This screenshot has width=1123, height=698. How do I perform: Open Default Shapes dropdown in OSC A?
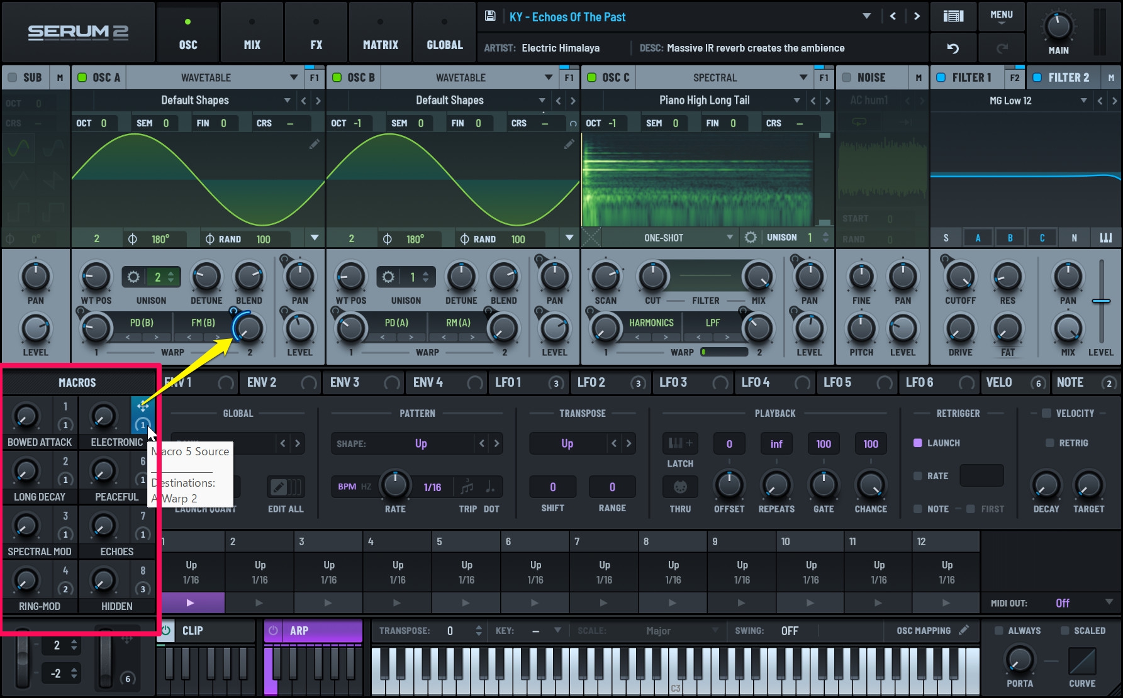click(x=287, y=101)
